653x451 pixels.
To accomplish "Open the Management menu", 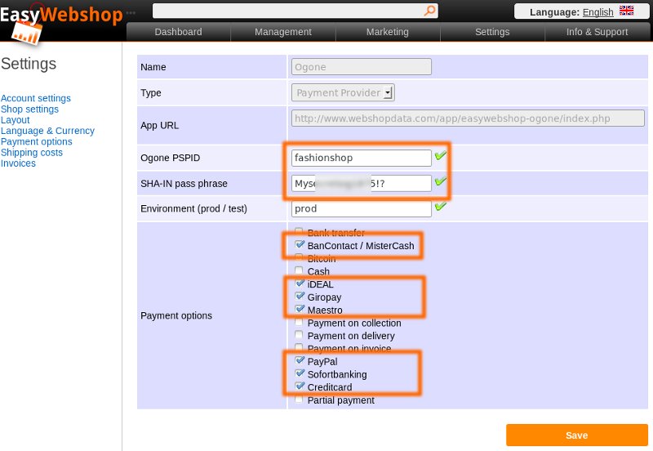I will point(283,32).
